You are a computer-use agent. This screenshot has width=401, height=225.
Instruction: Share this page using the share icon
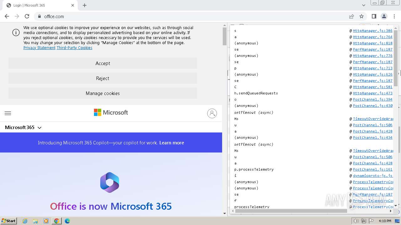[x=352, y=16]
